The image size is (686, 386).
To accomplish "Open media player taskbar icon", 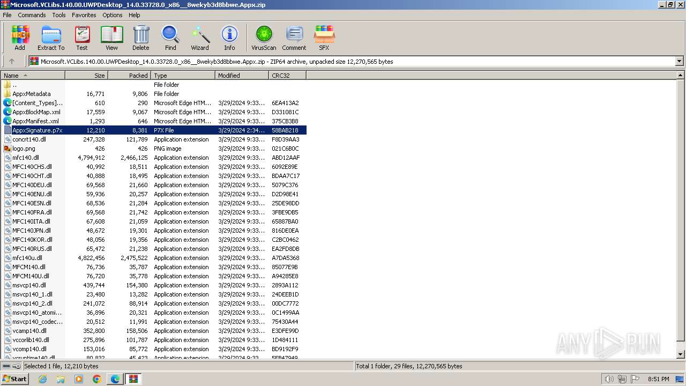I will click(79, 379).
